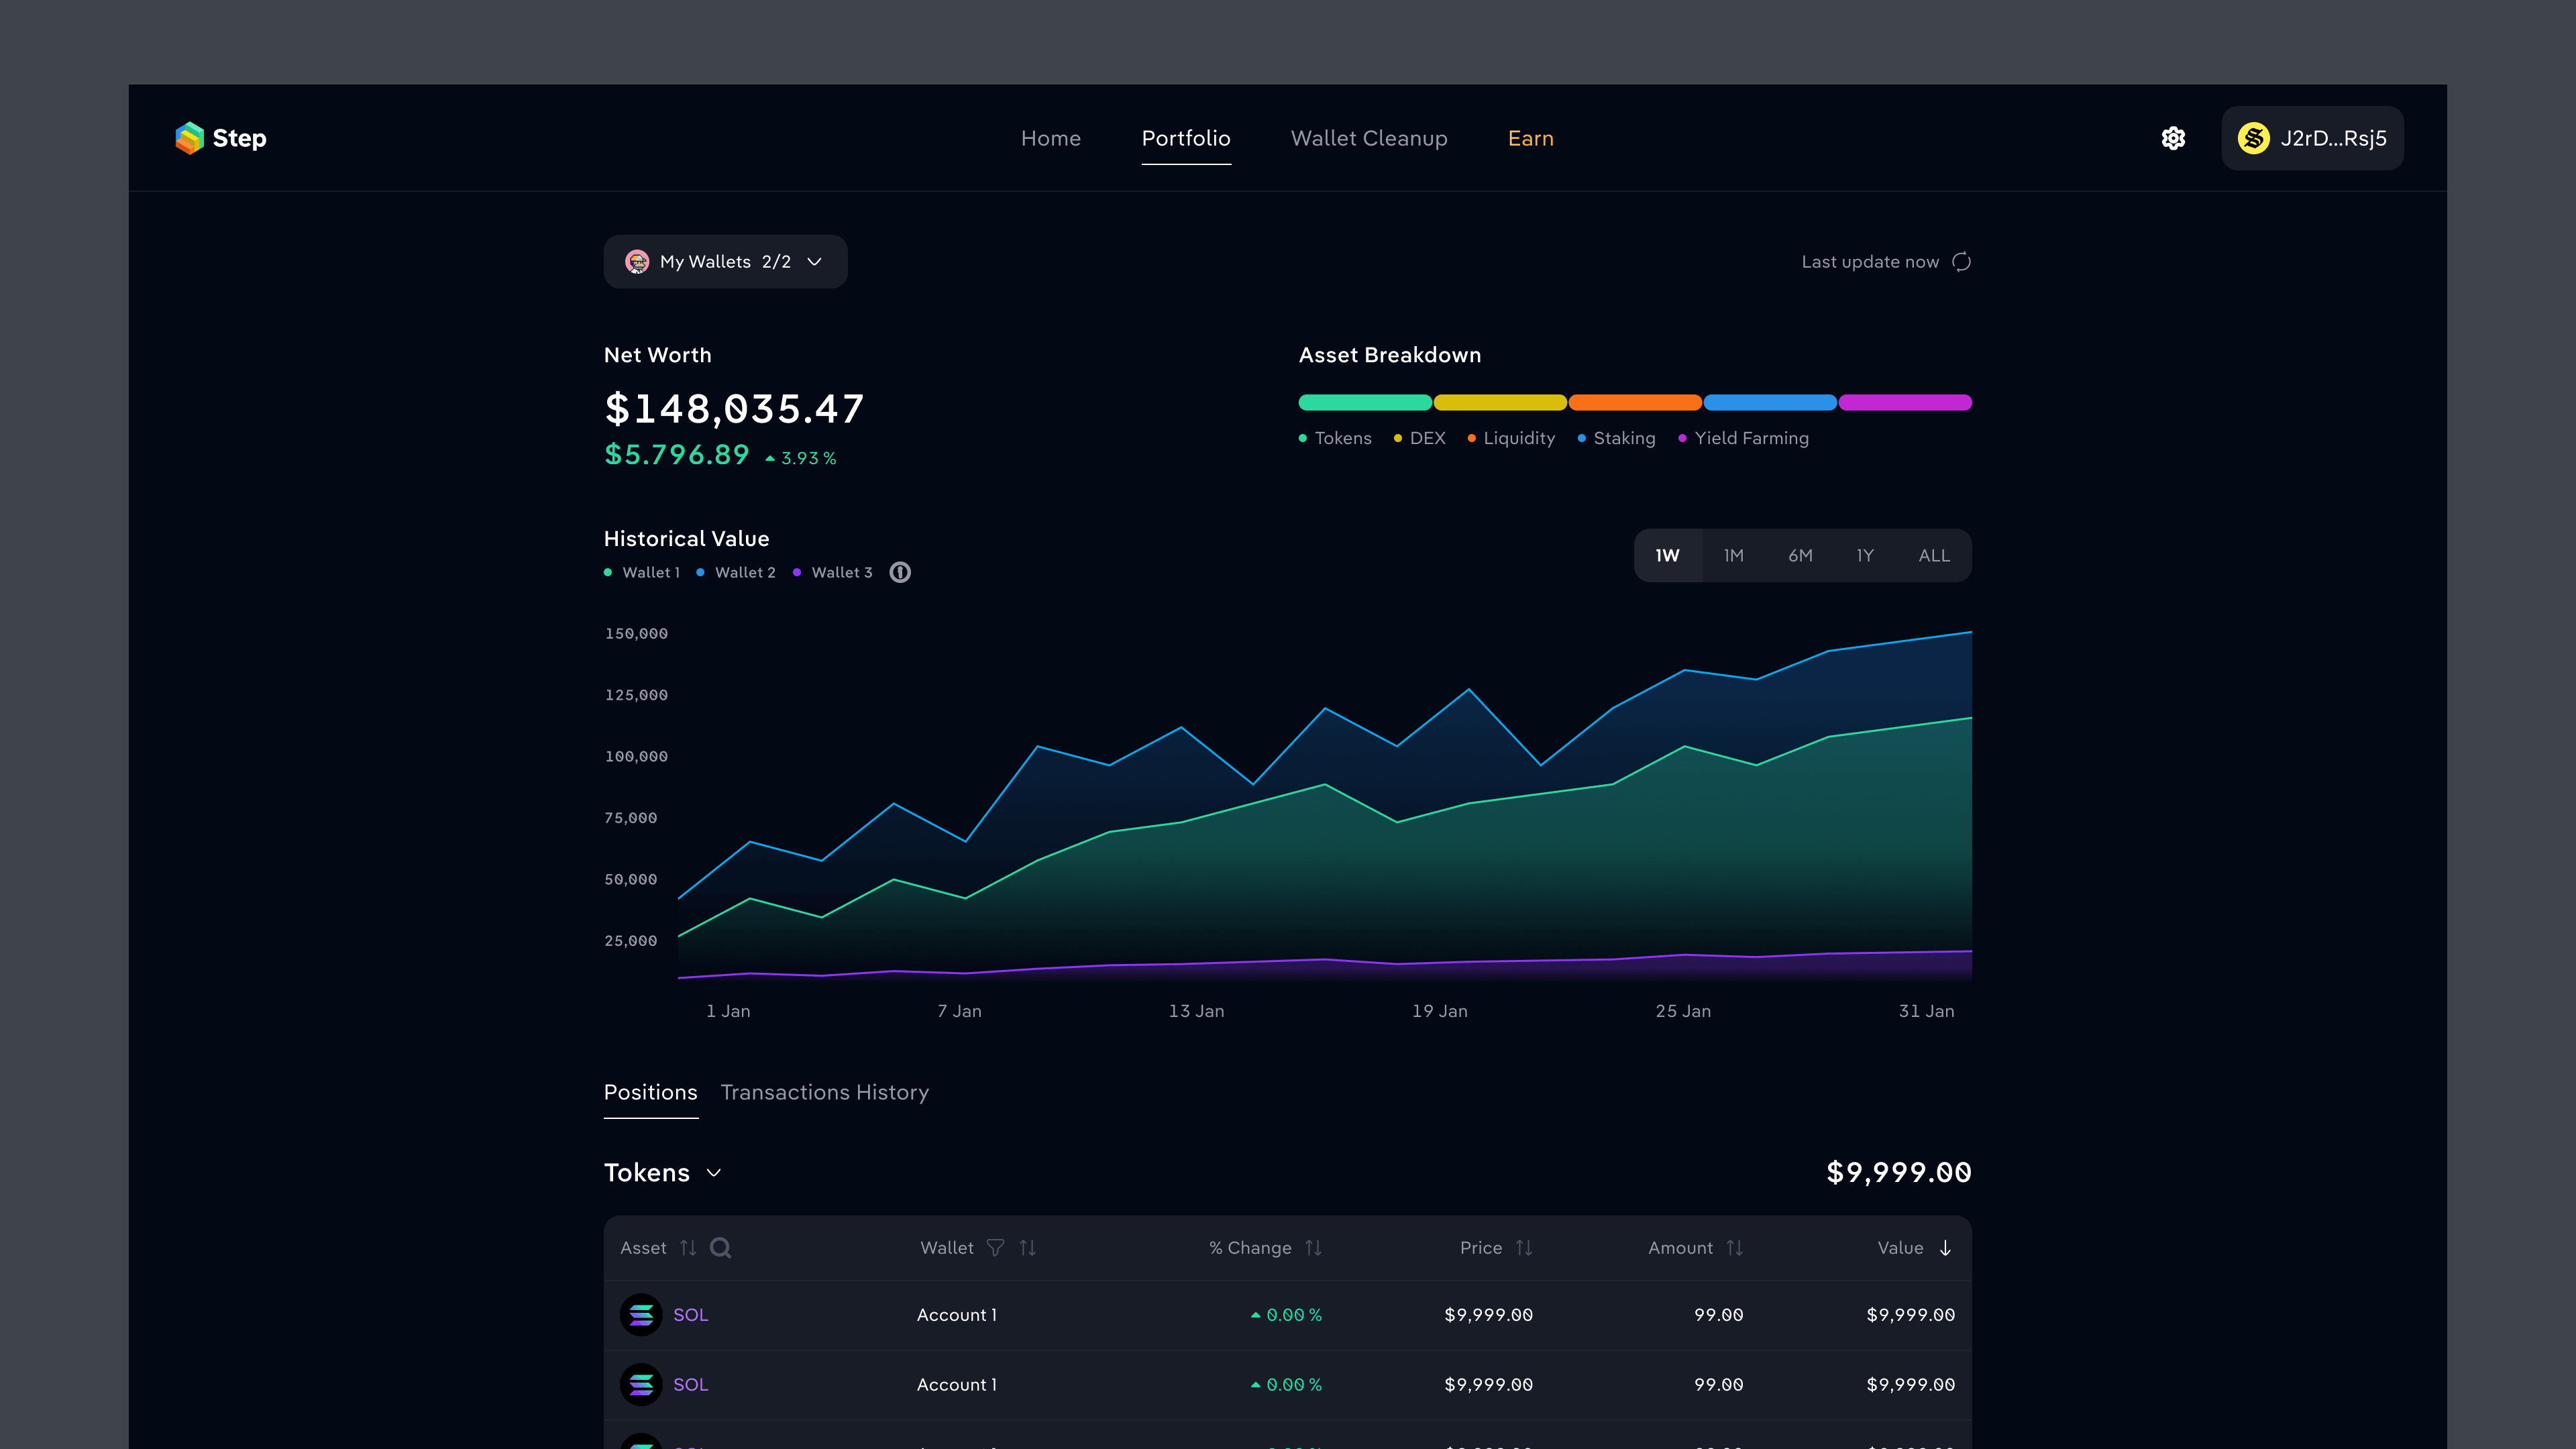Click the refresh icon beside Last update

click(1961, 262)
